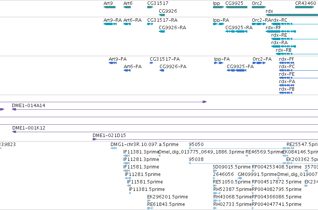Select EST RE61843.5prime
Image resolution: width=318 pixels, height=210 pixels.
pyautogui.click(x=150, y=208)
